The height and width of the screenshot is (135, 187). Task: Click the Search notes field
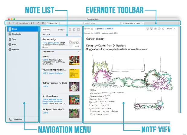click(x=90, y=23)
